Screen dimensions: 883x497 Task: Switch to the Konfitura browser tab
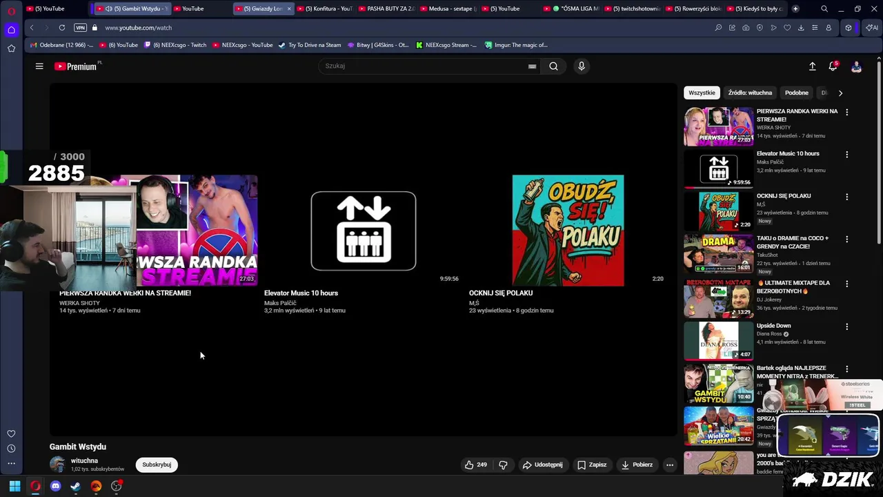[324, 8]
